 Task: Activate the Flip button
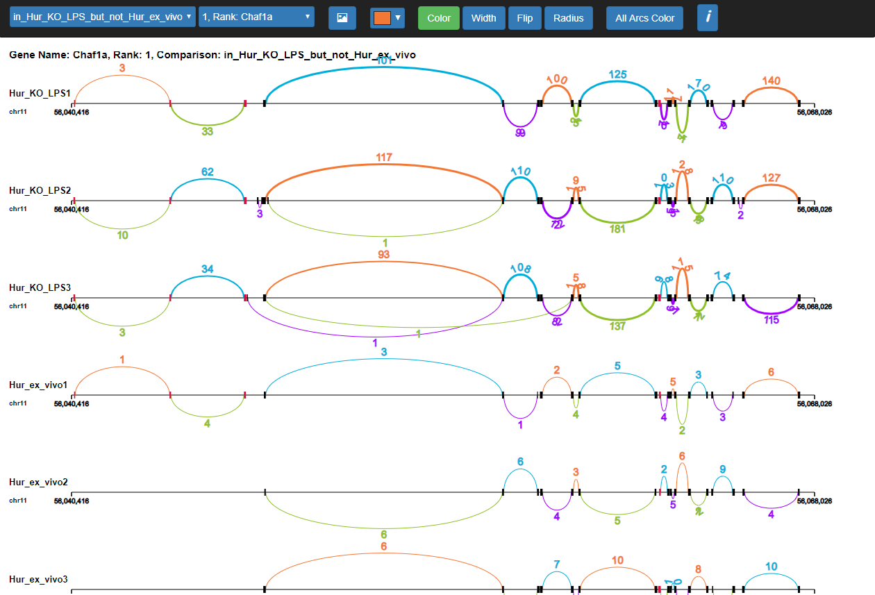tap(524, 18)
